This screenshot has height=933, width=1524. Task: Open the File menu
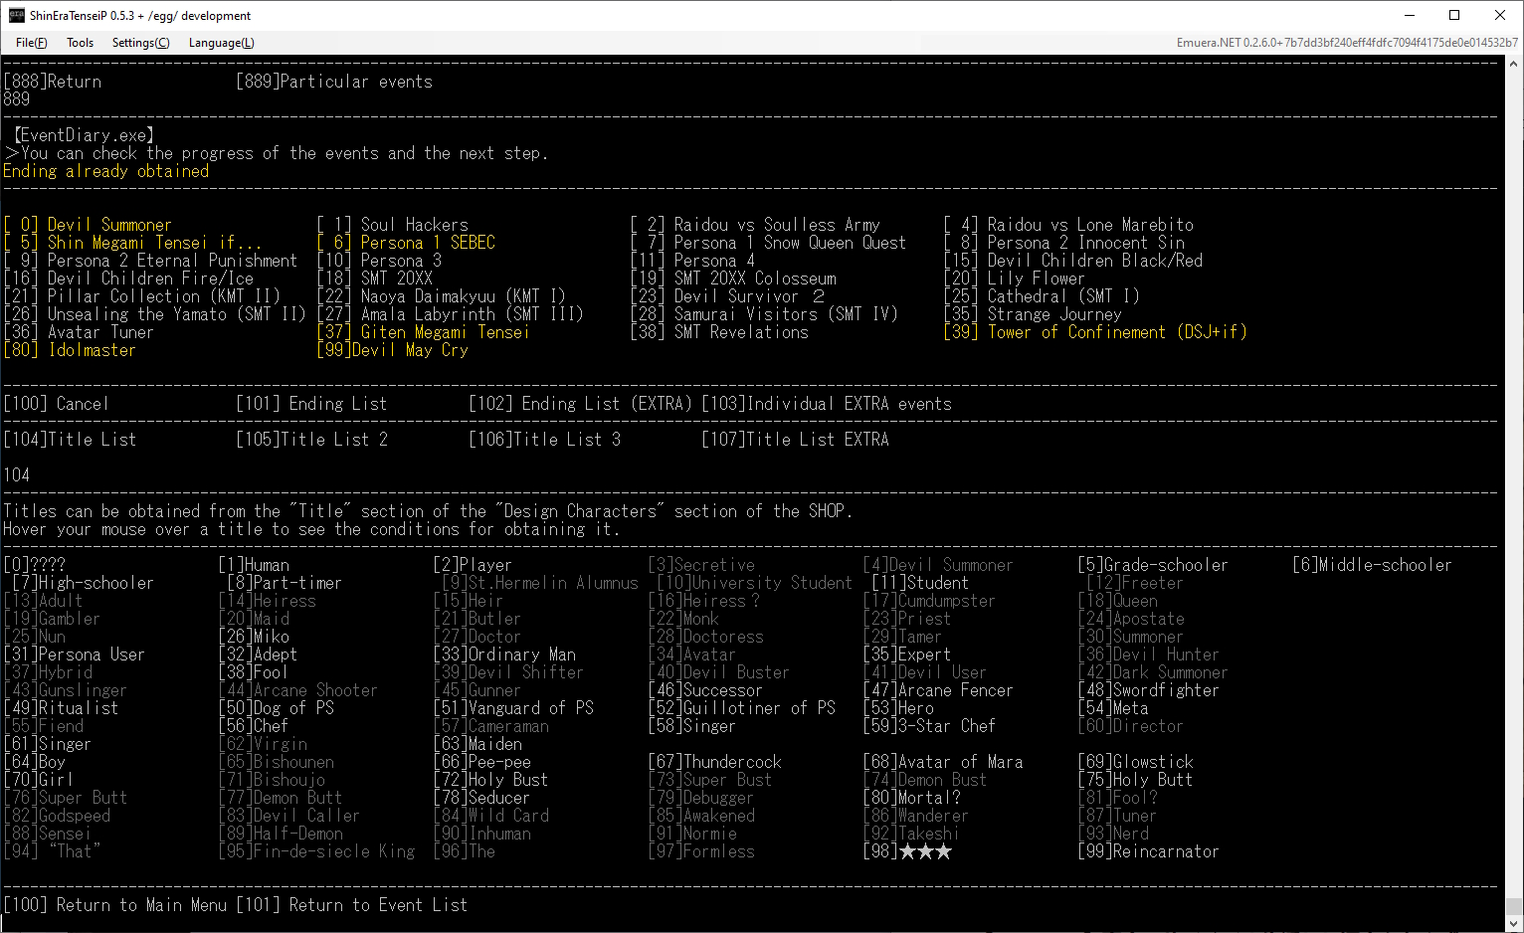pos(31,43)
